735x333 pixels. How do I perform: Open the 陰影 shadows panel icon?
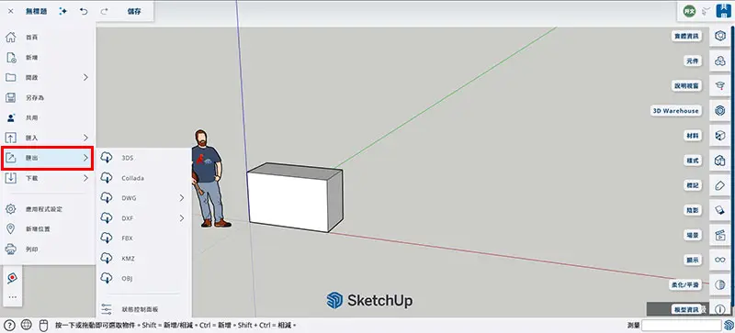click(x=720, y=210)
